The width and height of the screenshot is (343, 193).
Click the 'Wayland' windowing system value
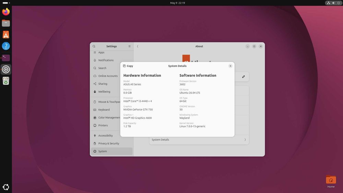coord(185,118)
